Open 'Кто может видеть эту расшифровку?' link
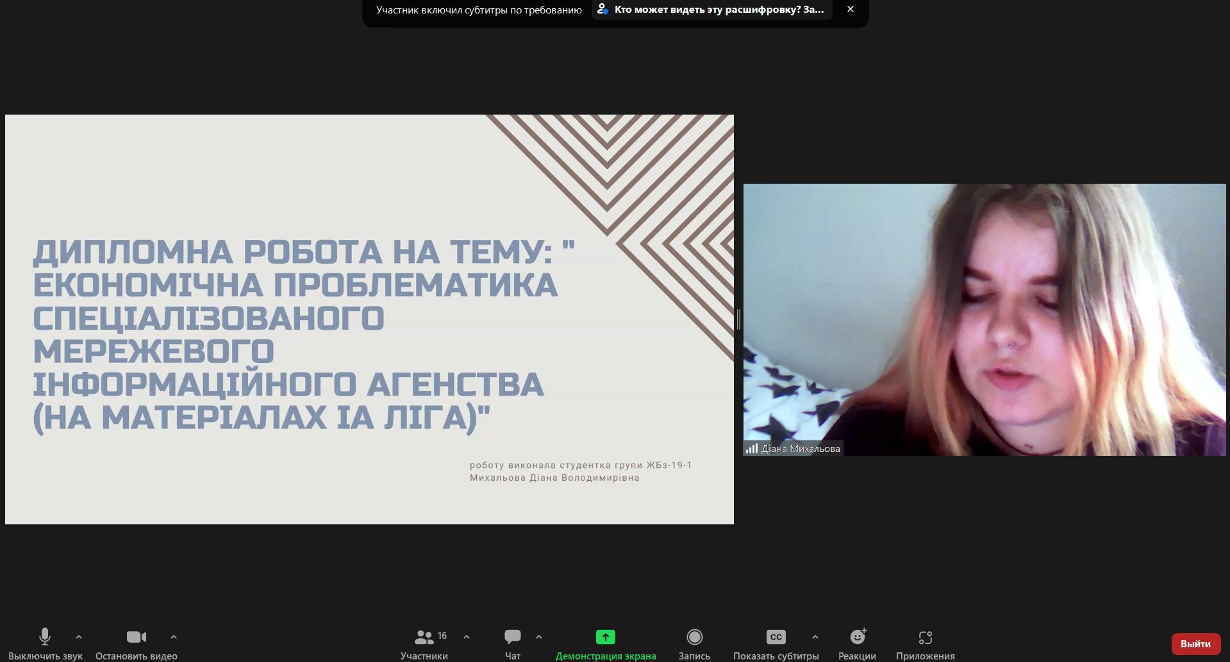This screenshot has height=662, width=1230. point(711,10)
